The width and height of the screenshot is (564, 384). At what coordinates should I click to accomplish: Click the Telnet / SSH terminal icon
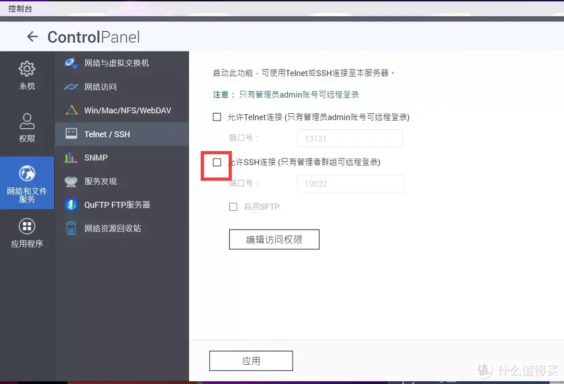pyautogui.click(x=70, y=134)
